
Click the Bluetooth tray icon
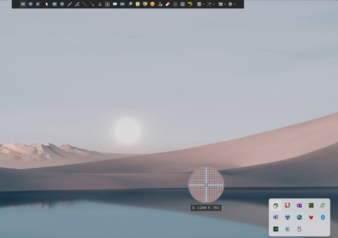[323, 217]
